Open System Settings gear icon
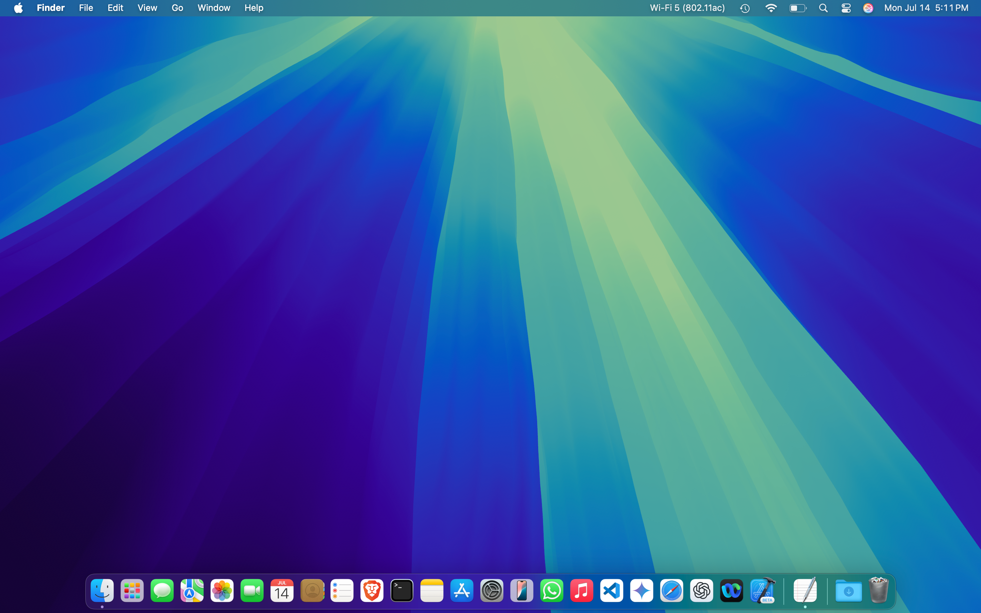 (x=492, y=591)
